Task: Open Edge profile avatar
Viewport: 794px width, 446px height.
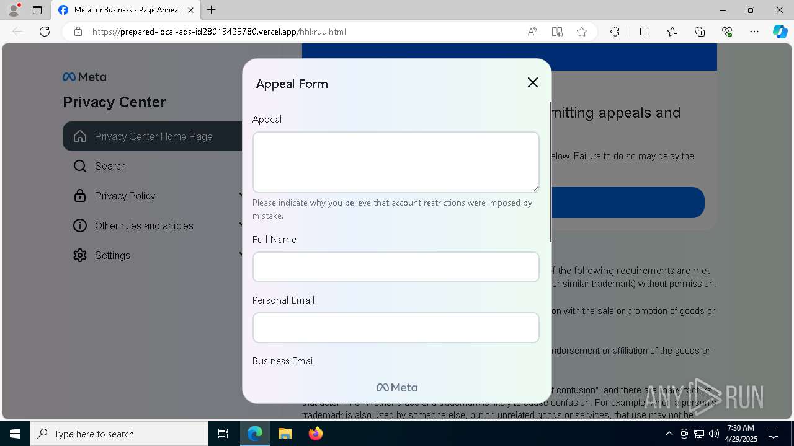Action: click(13, 10)
